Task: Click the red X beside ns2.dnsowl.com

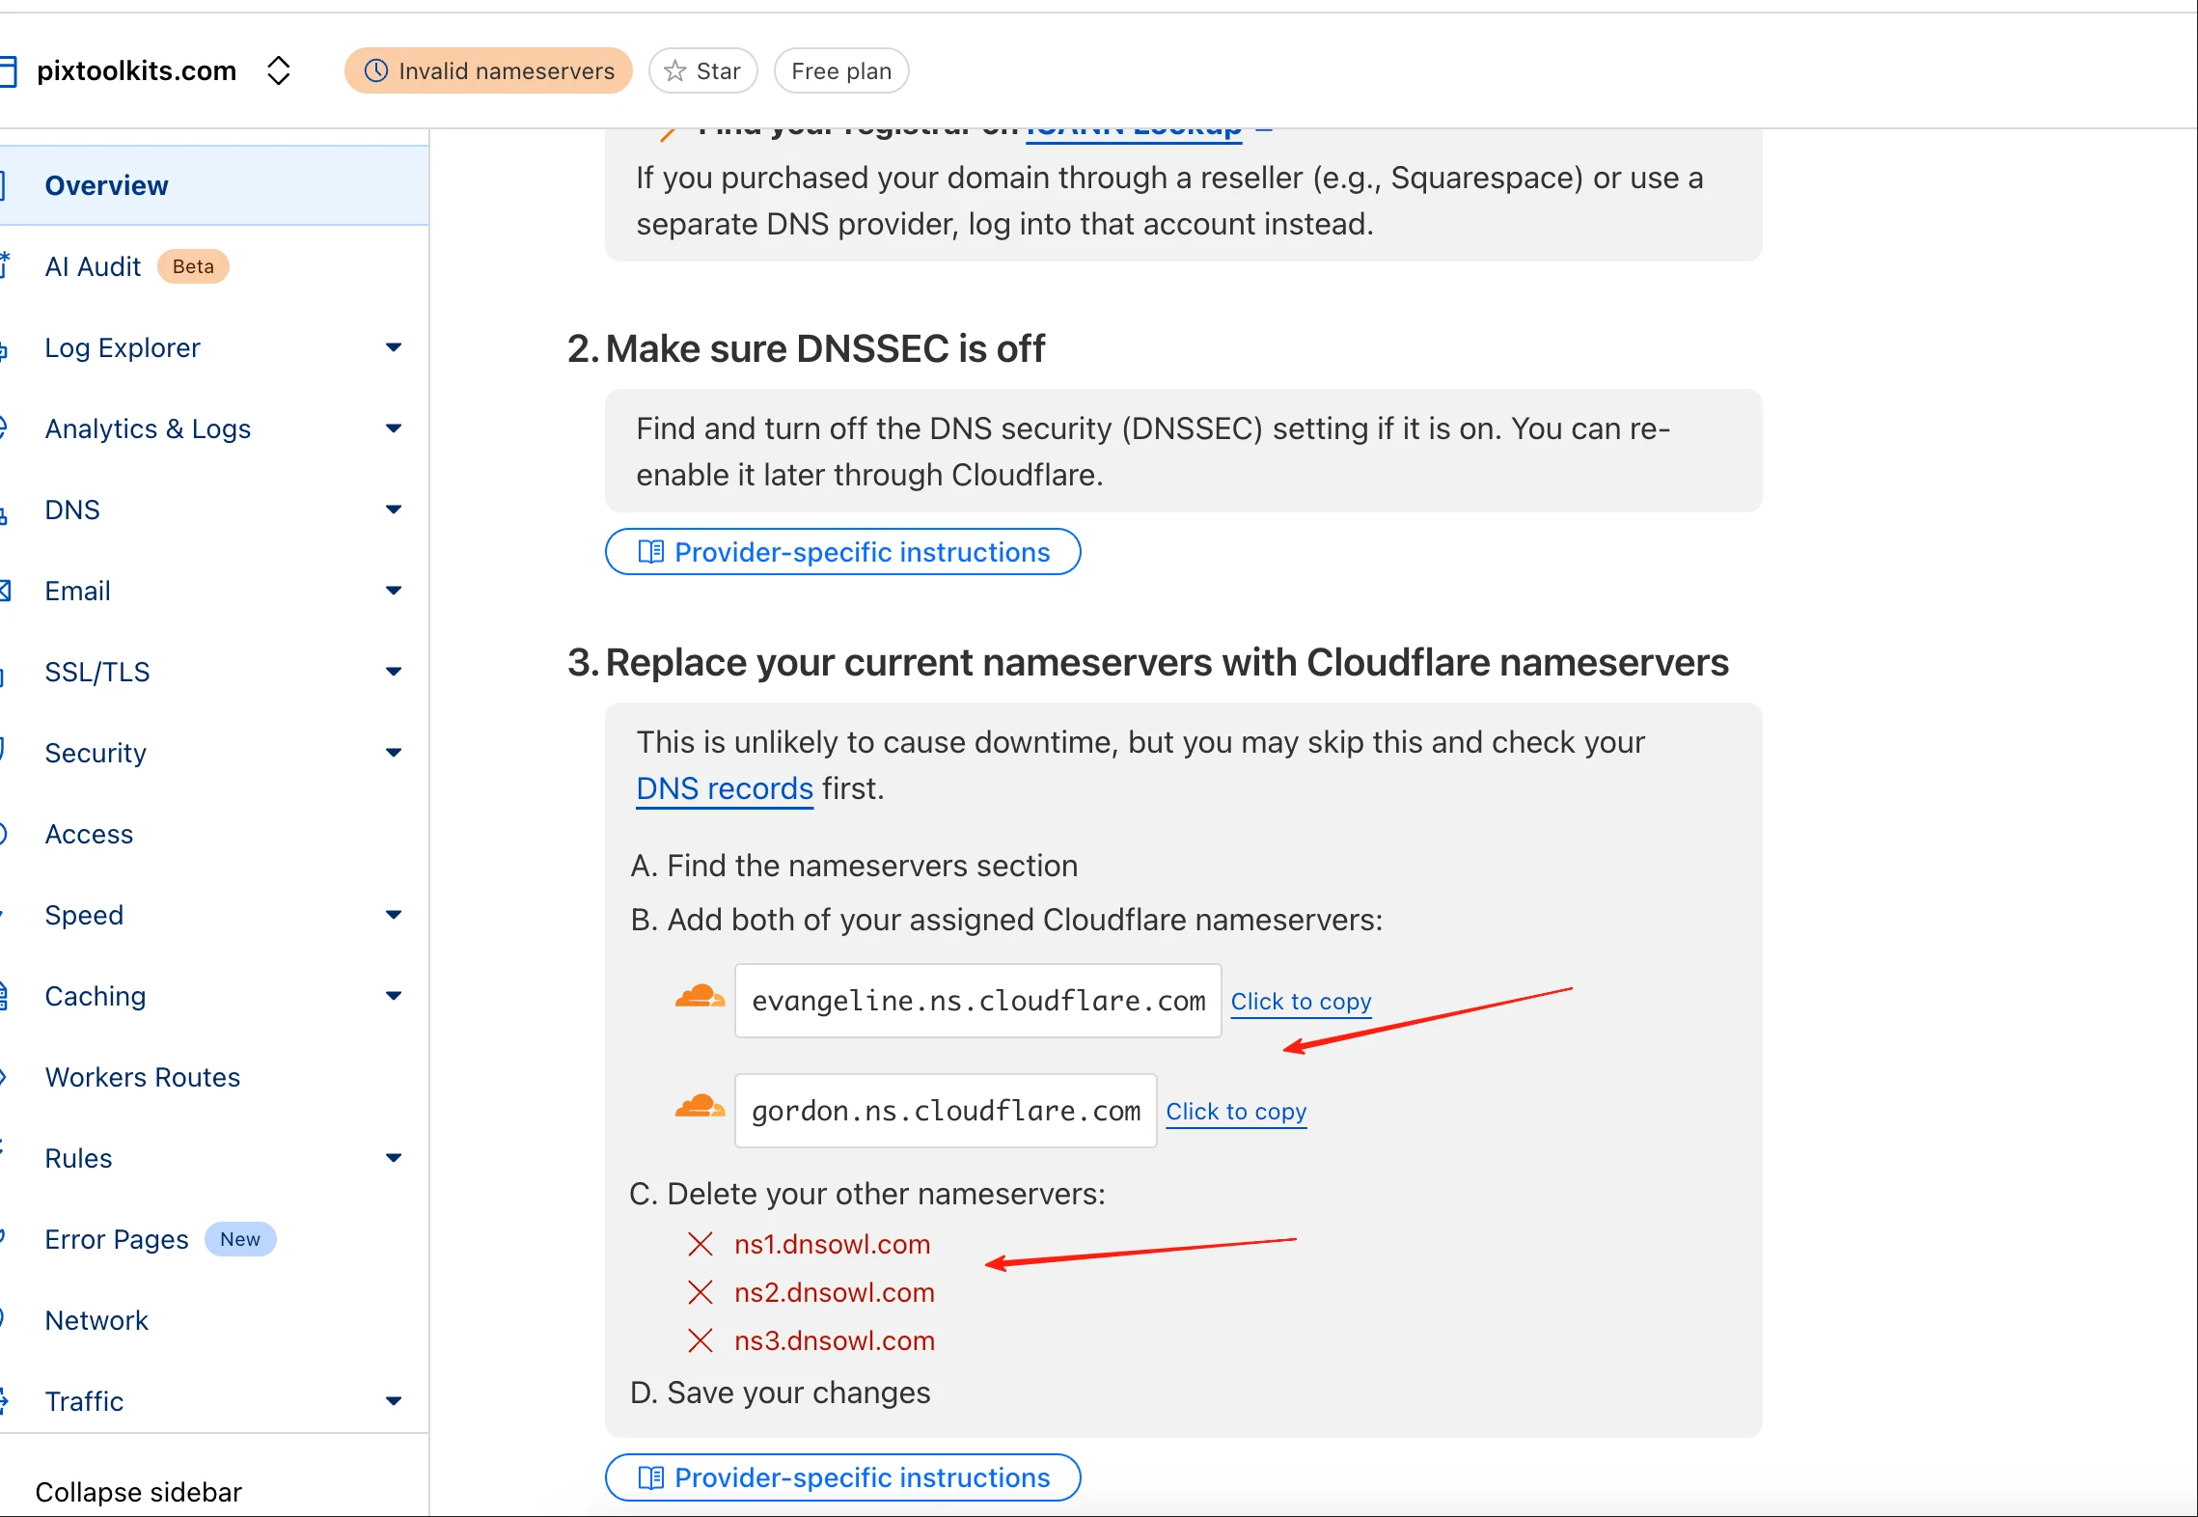Action: [701, 1293]
